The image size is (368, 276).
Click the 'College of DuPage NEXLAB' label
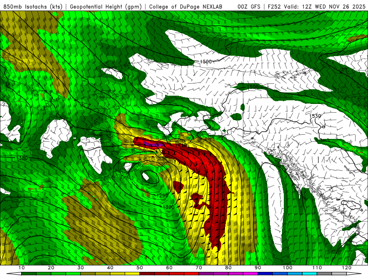point(186,6)
